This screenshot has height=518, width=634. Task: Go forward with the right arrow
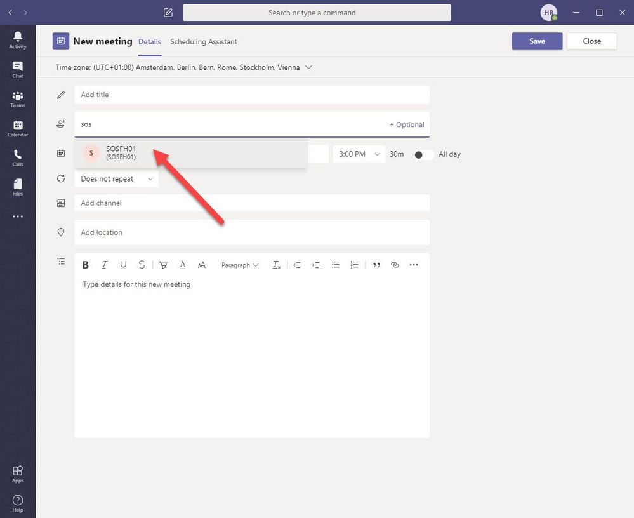pos(25,13)
